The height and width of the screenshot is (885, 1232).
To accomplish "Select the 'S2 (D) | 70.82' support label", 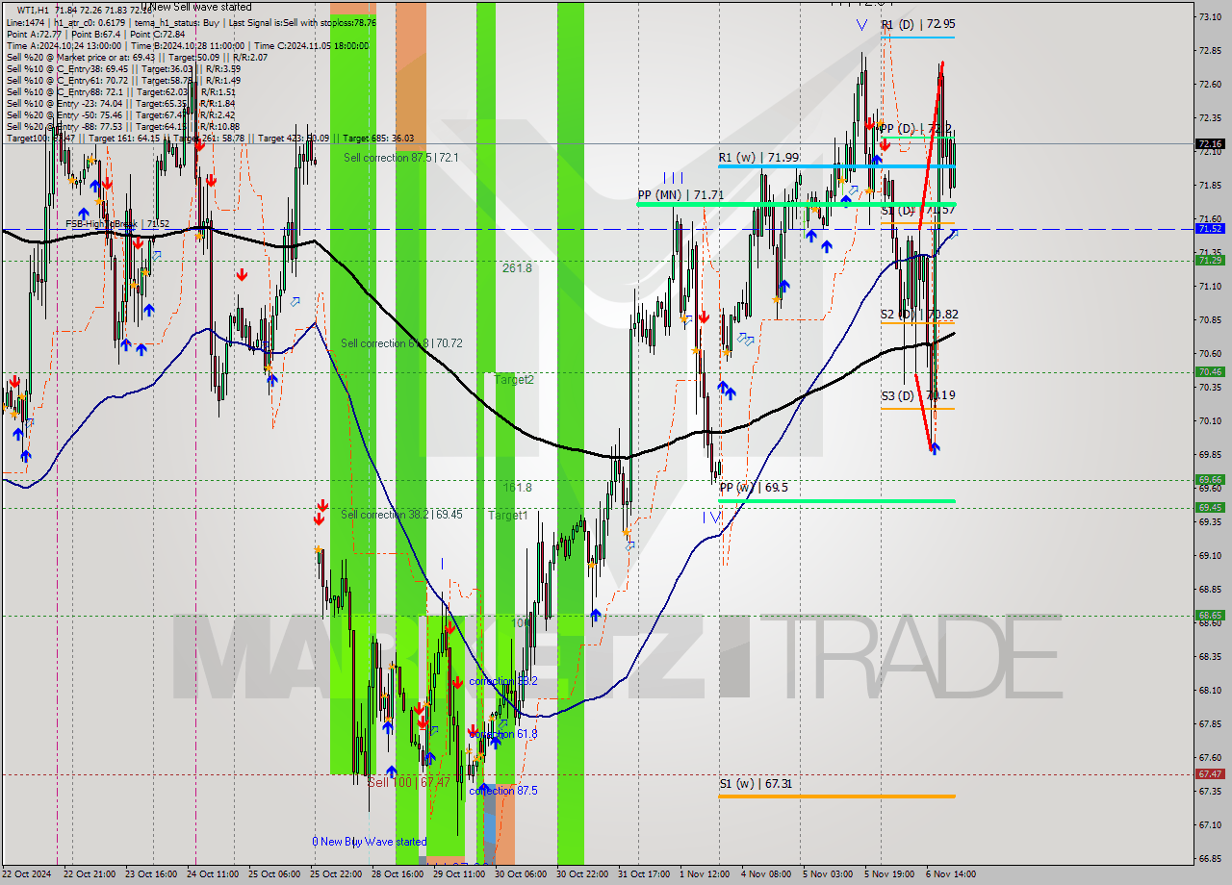I will 919,314.
